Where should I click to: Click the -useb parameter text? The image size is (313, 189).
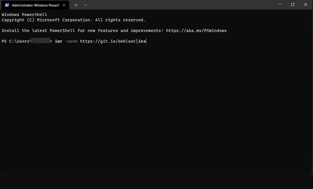[71, 41]
